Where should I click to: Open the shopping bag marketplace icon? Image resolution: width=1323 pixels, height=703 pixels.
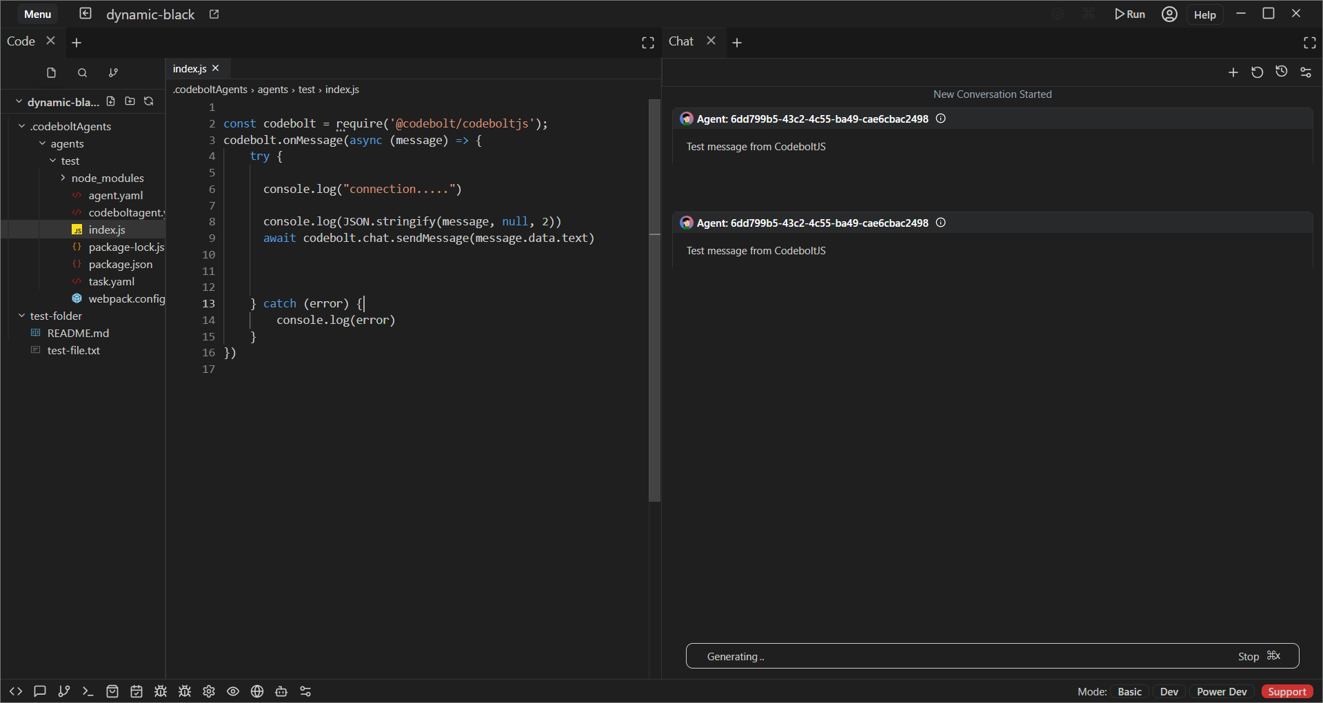[112, 691]
